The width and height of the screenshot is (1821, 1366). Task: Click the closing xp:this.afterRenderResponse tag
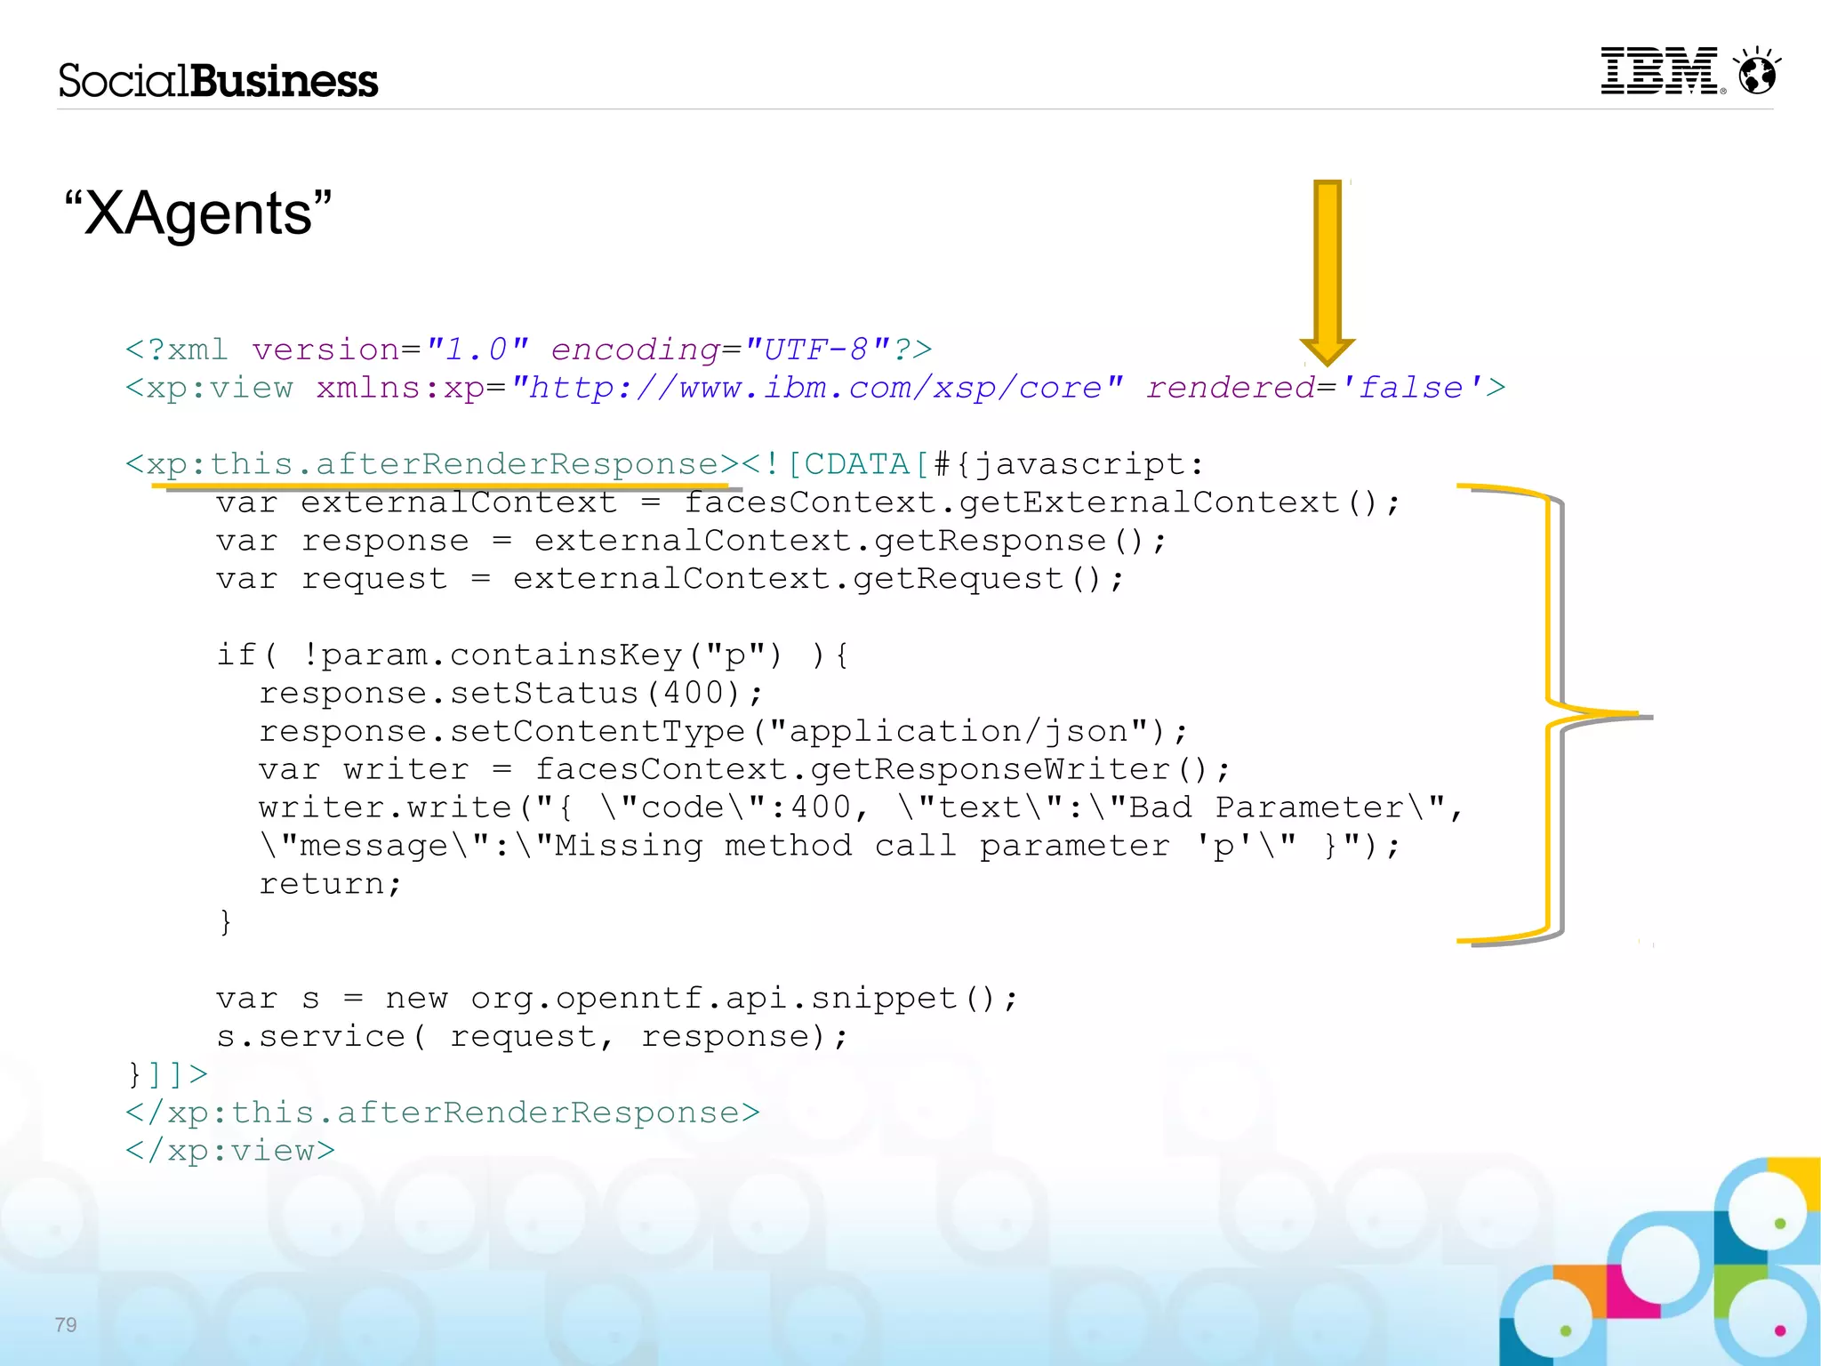pyautogui.click(x=443, y=1113)
